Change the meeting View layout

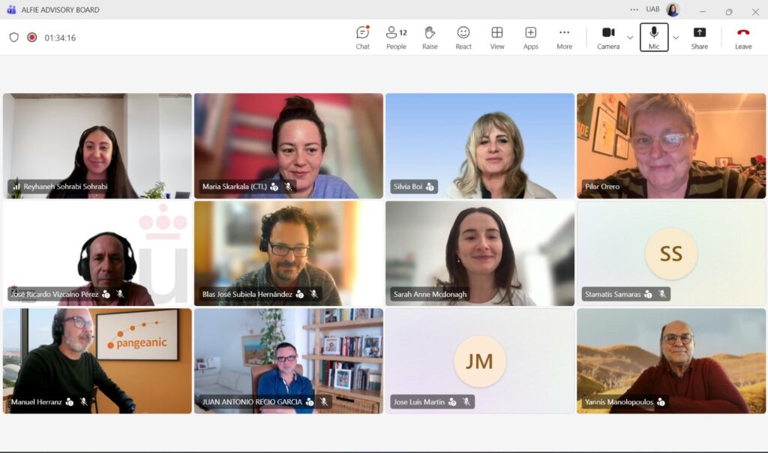(497, 37)
